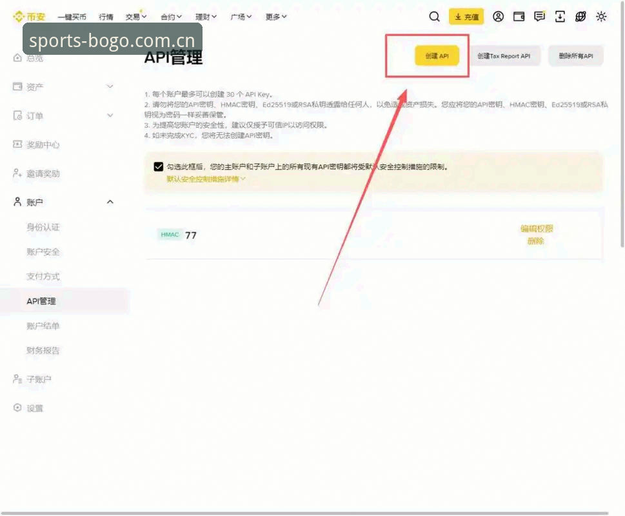Open the 交易 dropdown menu

click(135, 17)
